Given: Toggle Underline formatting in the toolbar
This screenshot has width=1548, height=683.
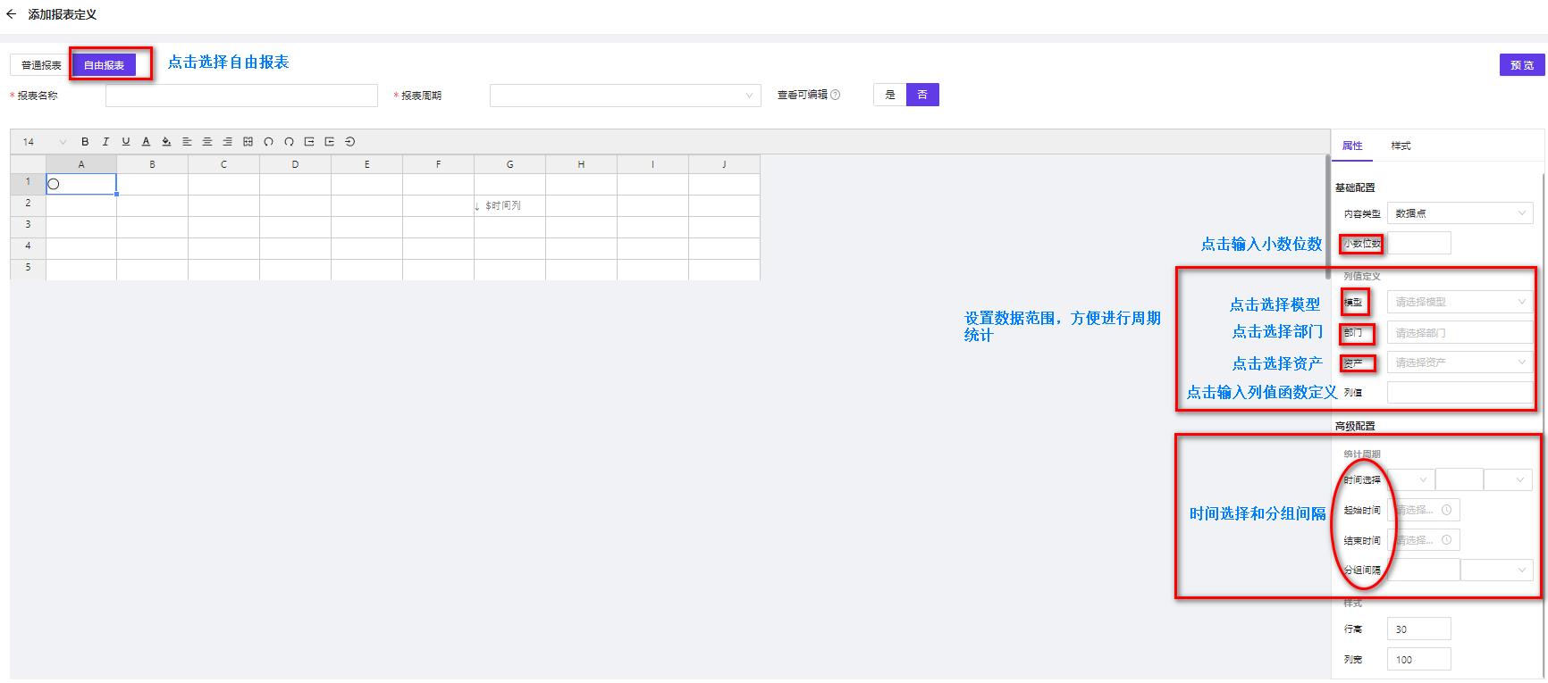Looking at the screenshot, I should 126,142.
